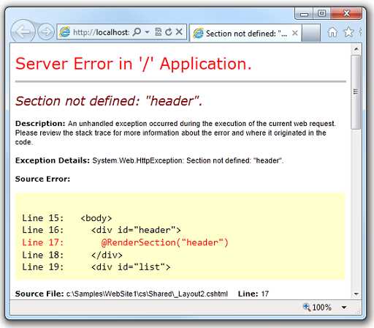Click the 'Server Error in '/' Application.' heading
374x328 pixels.
(x=133, y=64)
